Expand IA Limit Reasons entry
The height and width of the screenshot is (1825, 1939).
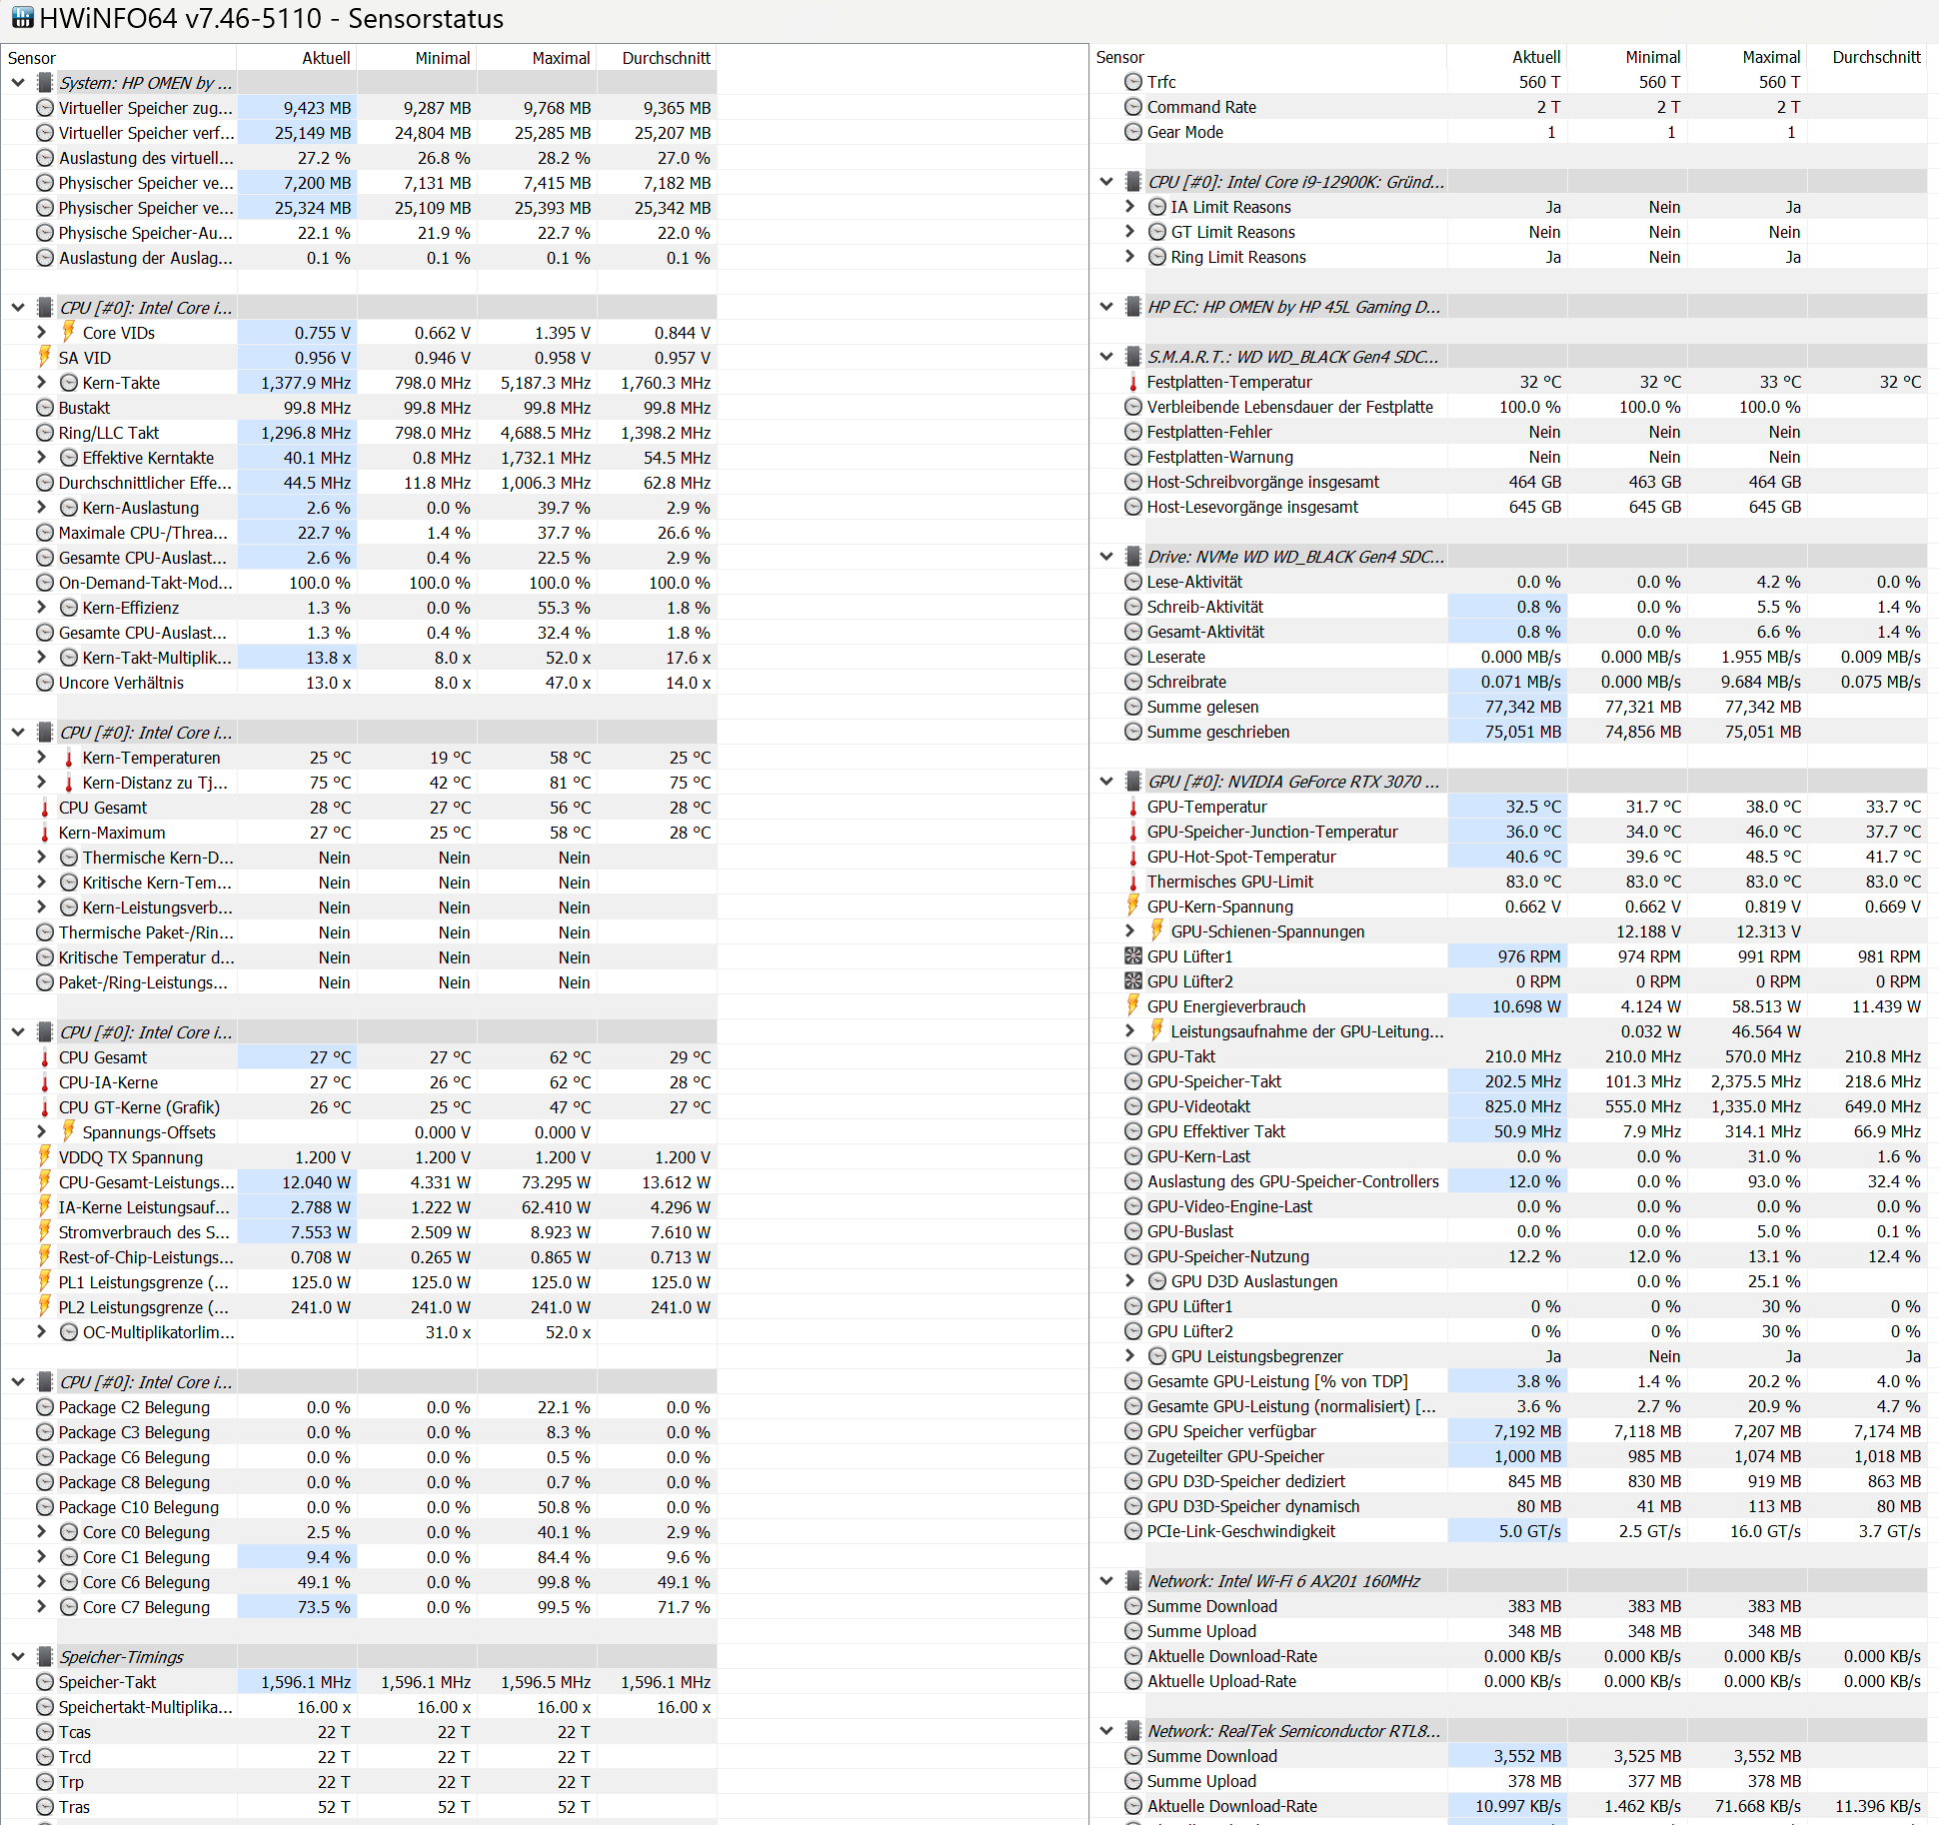(x=1129, y=207)
